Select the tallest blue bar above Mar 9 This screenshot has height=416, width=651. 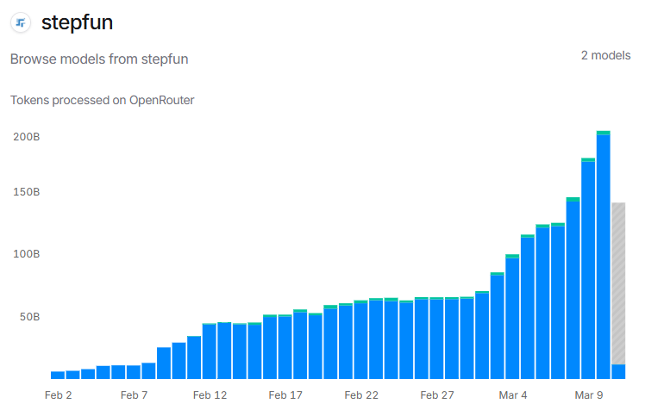click(603, 258)
